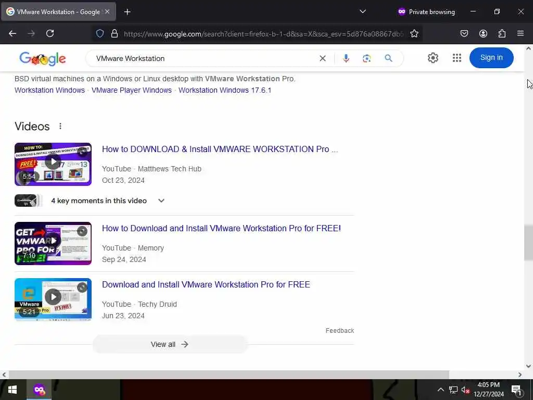Click the Google logo
The width and height of the screenshot is (533, 400).
click(x=43, y=58)
